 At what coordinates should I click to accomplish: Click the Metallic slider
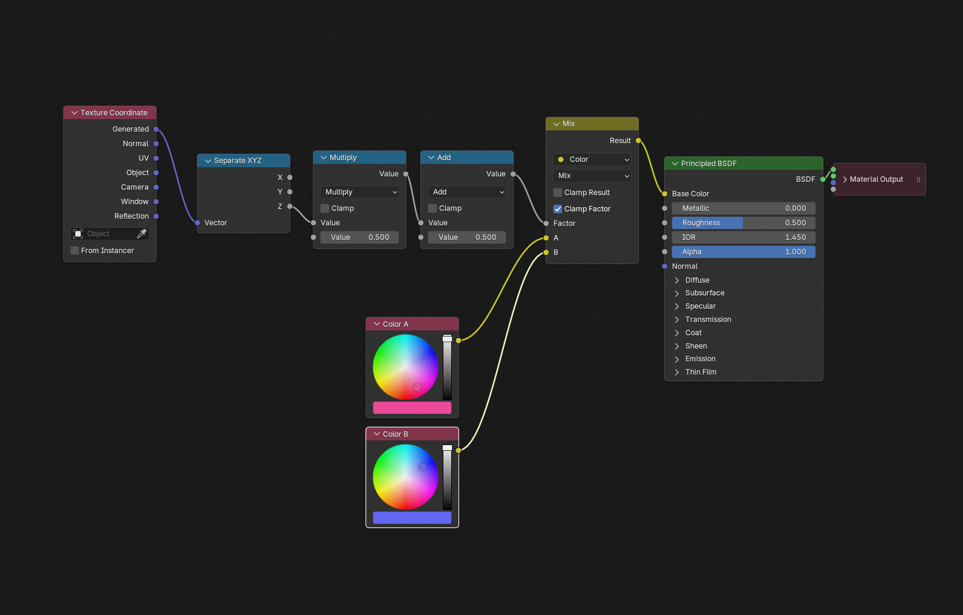(743, 208)
